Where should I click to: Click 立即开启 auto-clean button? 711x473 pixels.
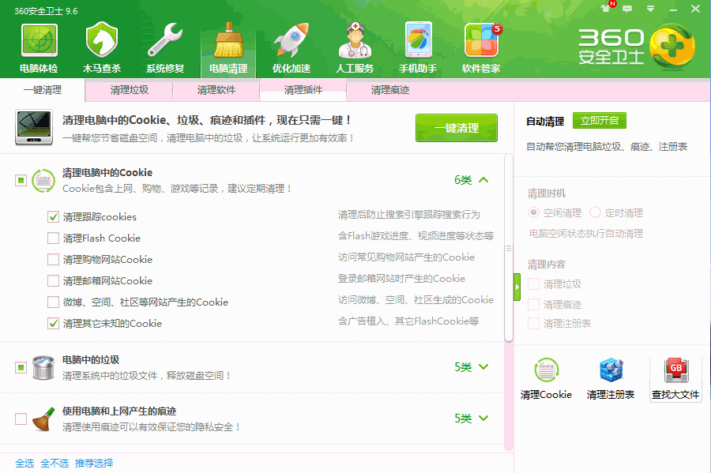click(600, 121)
